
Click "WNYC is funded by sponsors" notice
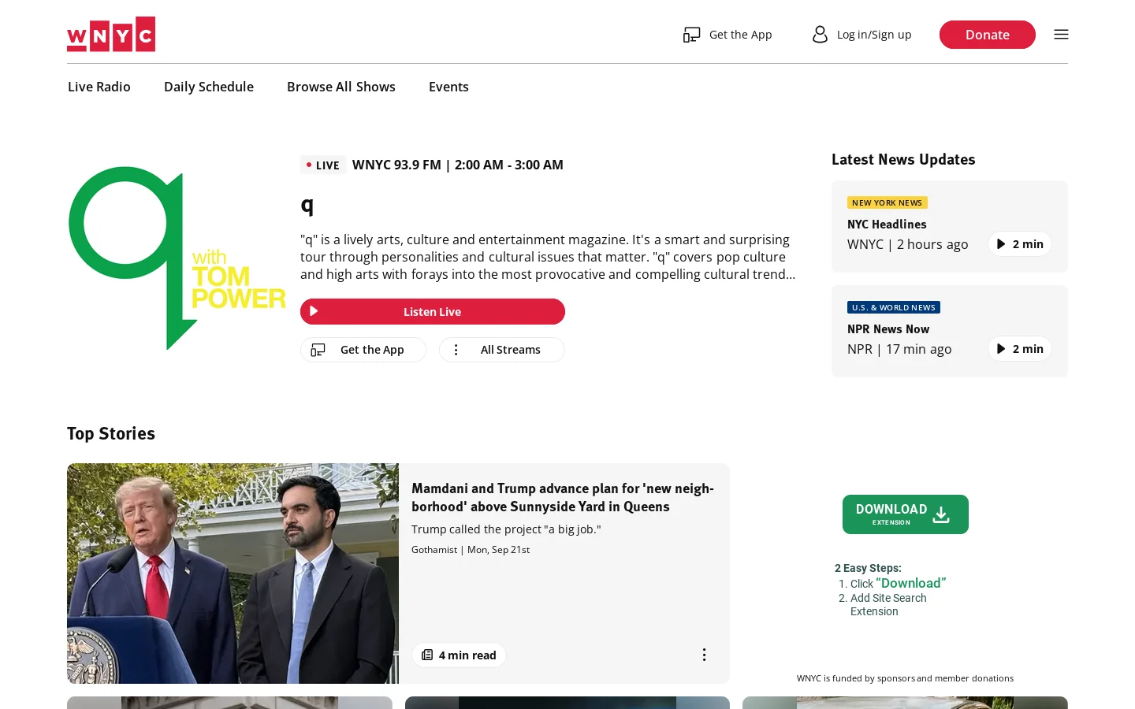[x=905, y=678]
